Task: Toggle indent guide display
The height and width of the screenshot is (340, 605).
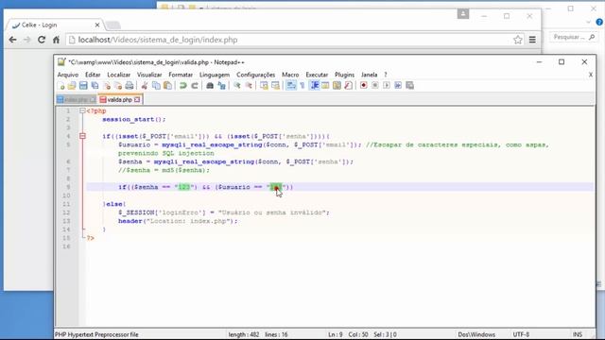Action: 315,86
